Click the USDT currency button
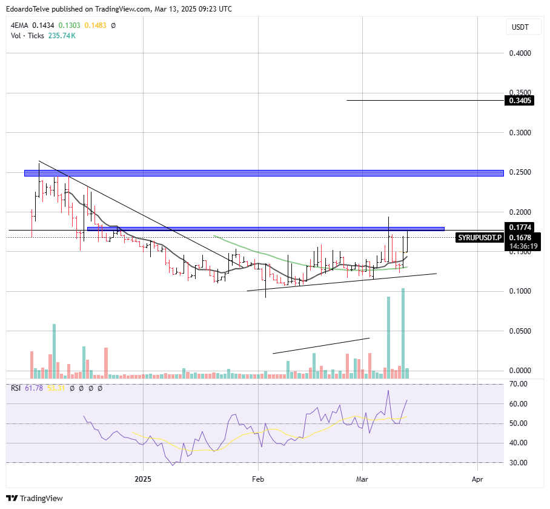This screenshot has width=550, height=509. [x=524, y=27]
